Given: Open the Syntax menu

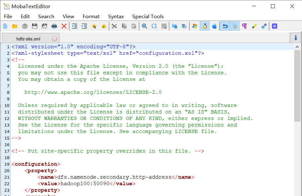Looking at the screenshot, I should (x=116, y=17).
